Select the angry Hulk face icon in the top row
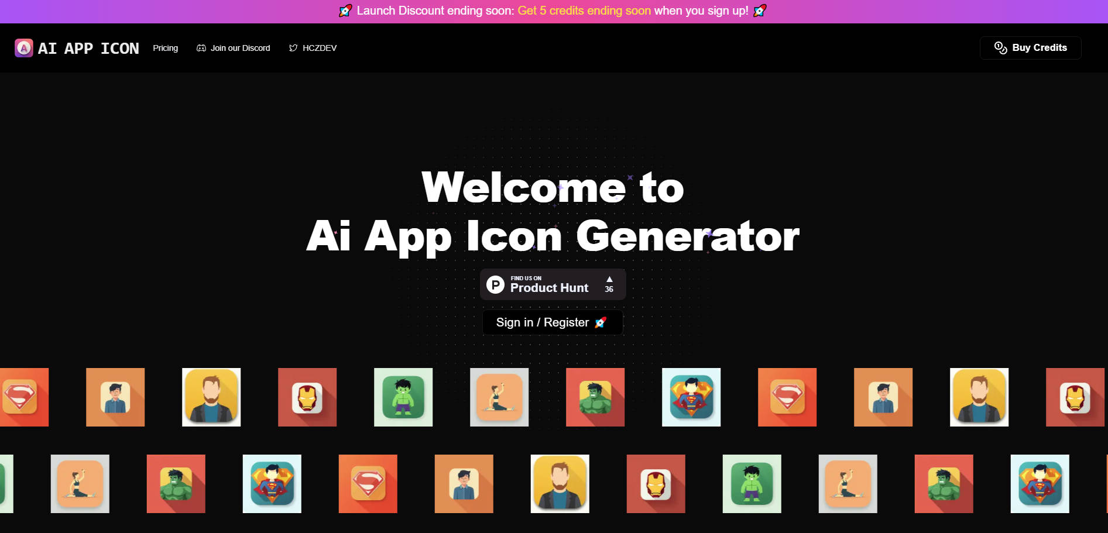Image resolution: width=1108 pixels, height=533 pixels. [595, 397]
